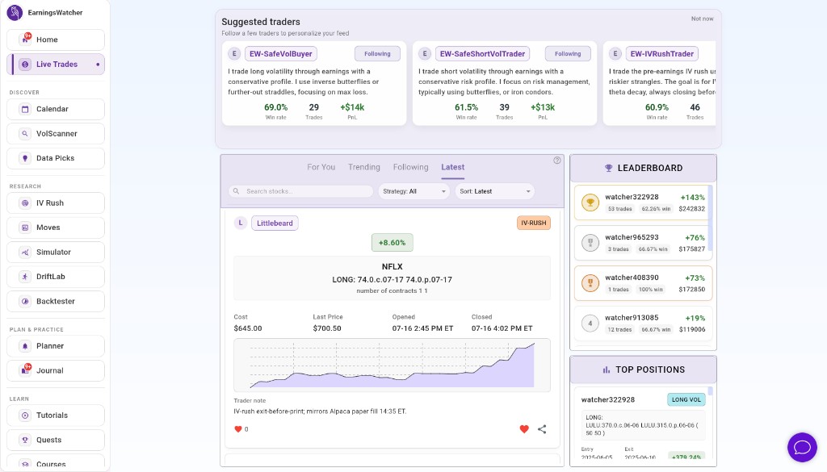Open the Backtester icon
This screenshot has height=472, width=827.
(25, 301)
